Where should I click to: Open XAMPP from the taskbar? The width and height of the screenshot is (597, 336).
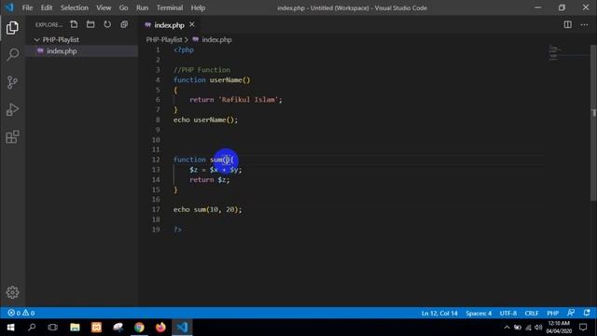pos(96,328)
